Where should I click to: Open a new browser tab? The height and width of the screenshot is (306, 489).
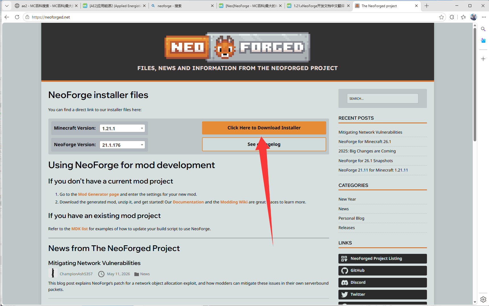pos(427,6)
